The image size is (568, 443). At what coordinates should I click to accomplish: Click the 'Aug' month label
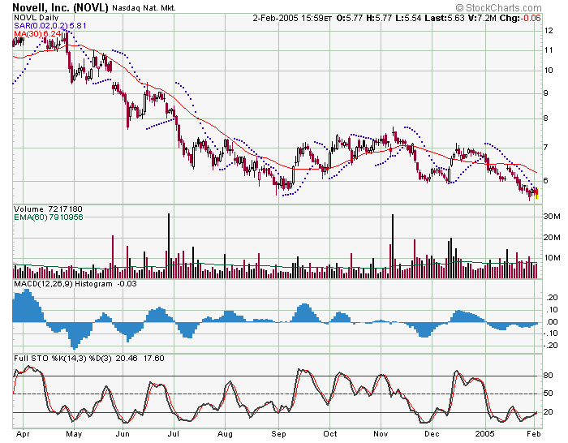coord(225,434)
